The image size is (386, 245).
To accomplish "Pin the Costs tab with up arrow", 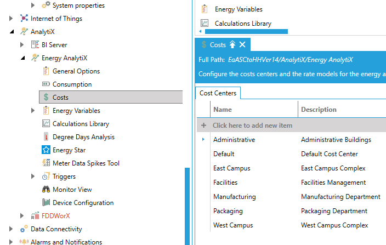I will point(232,44).
